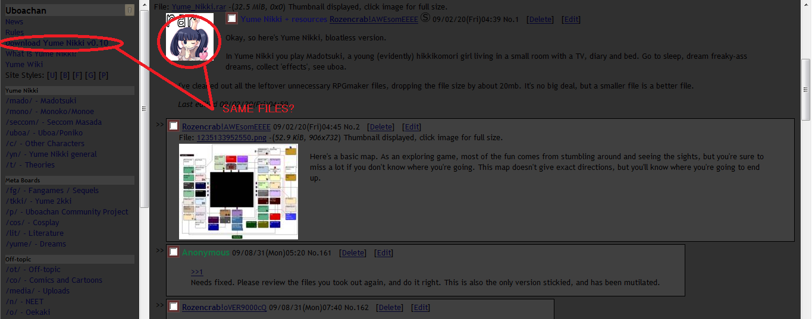Go to /ot/ - Off-topic board
The image size is (812, 319).
pos(33,270)
